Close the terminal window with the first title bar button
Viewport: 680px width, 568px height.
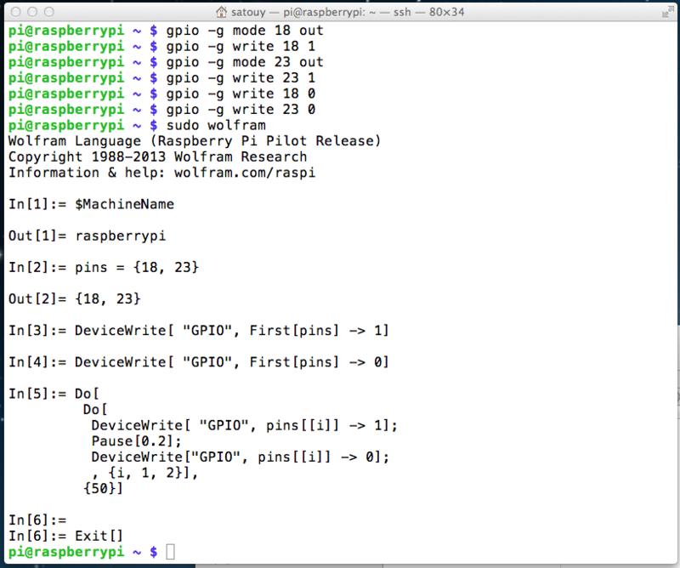click(x=16, y=12)
